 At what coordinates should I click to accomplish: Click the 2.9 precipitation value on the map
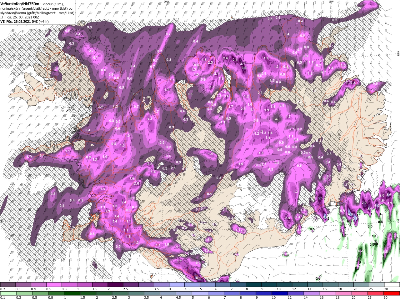364,203
